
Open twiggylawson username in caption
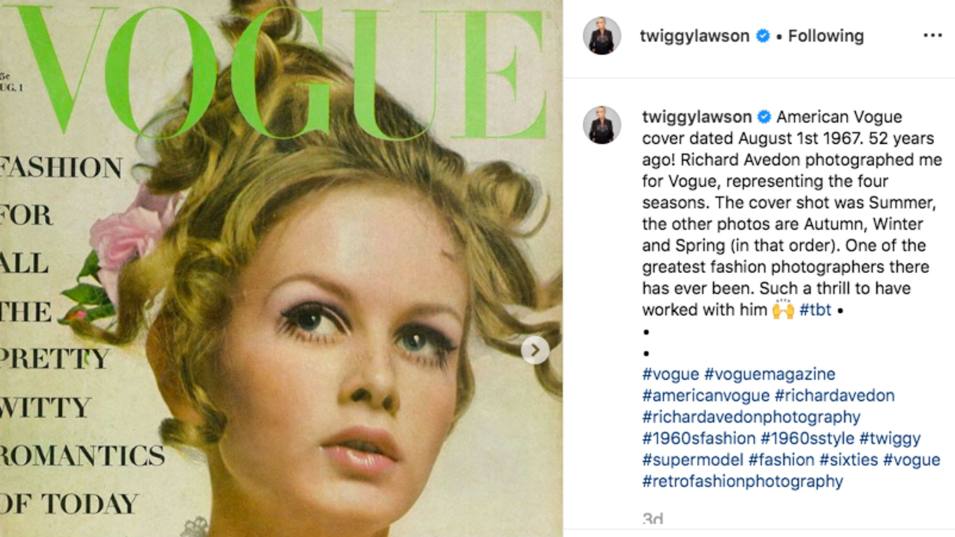click(697, 116)
